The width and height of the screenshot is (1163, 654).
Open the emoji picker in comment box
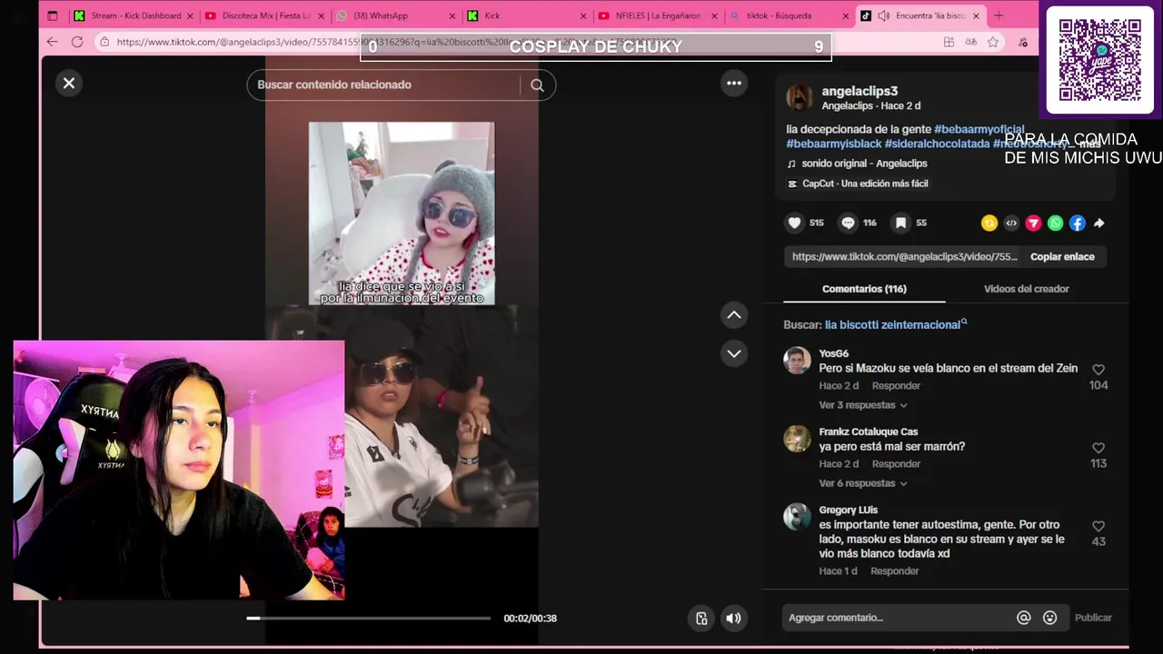click(1050, 618)
